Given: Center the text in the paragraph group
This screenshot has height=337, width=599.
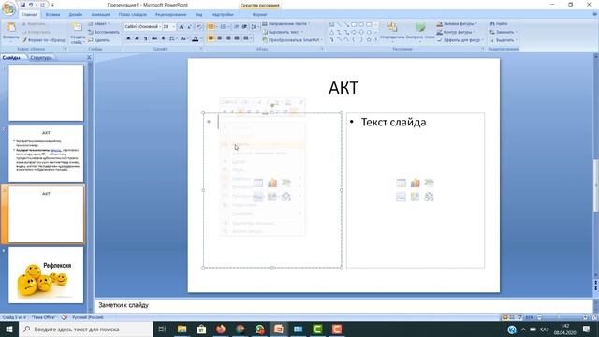Looking at the screenshot, I should [x=220, y=38].
